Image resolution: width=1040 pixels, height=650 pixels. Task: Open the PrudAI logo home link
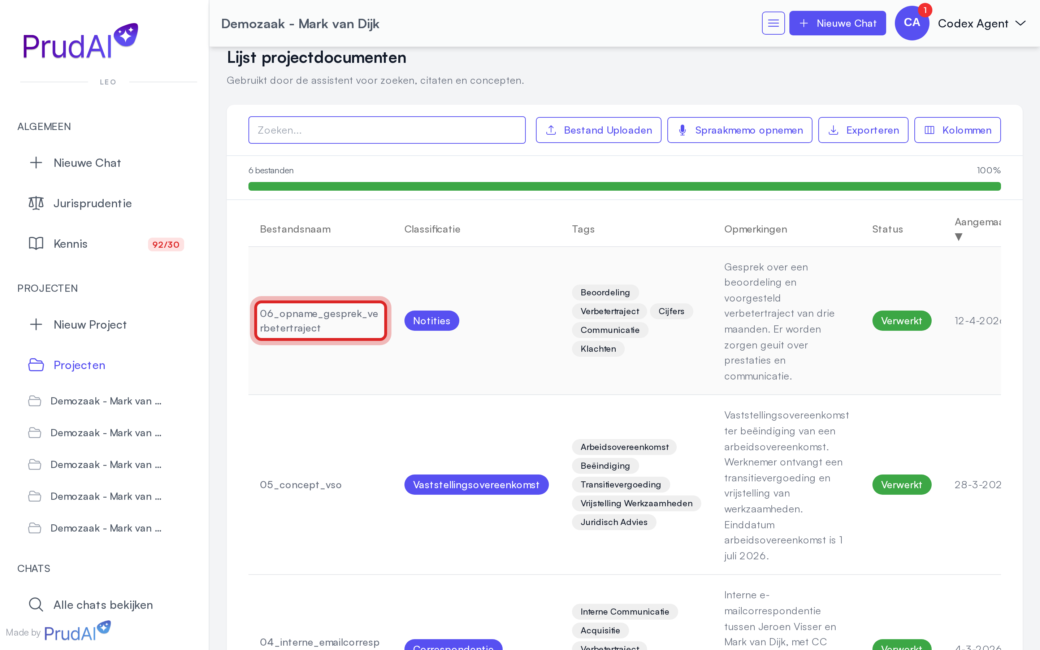point(81,42)
